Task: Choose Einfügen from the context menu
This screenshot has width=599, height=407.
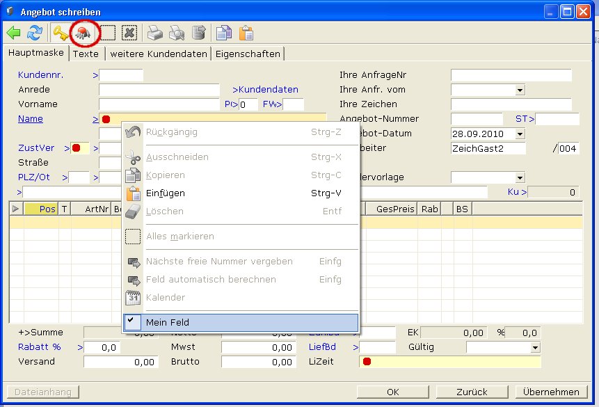Action: [166, 193]
